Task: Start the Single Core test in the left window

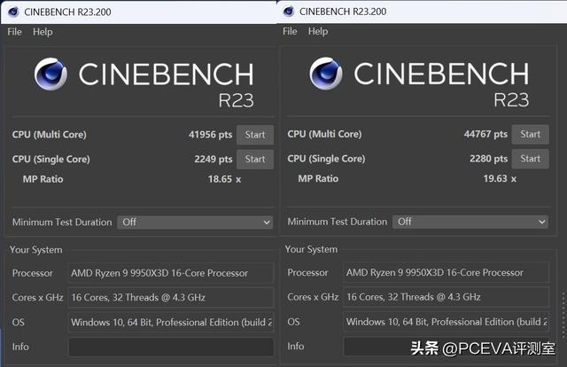Action: [x=255, y=159]
